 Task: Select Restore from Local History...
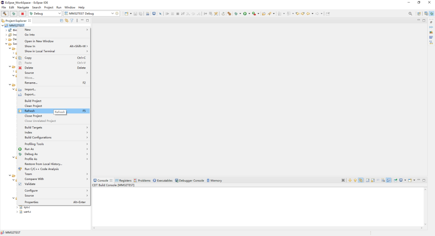tap(54, 164)
